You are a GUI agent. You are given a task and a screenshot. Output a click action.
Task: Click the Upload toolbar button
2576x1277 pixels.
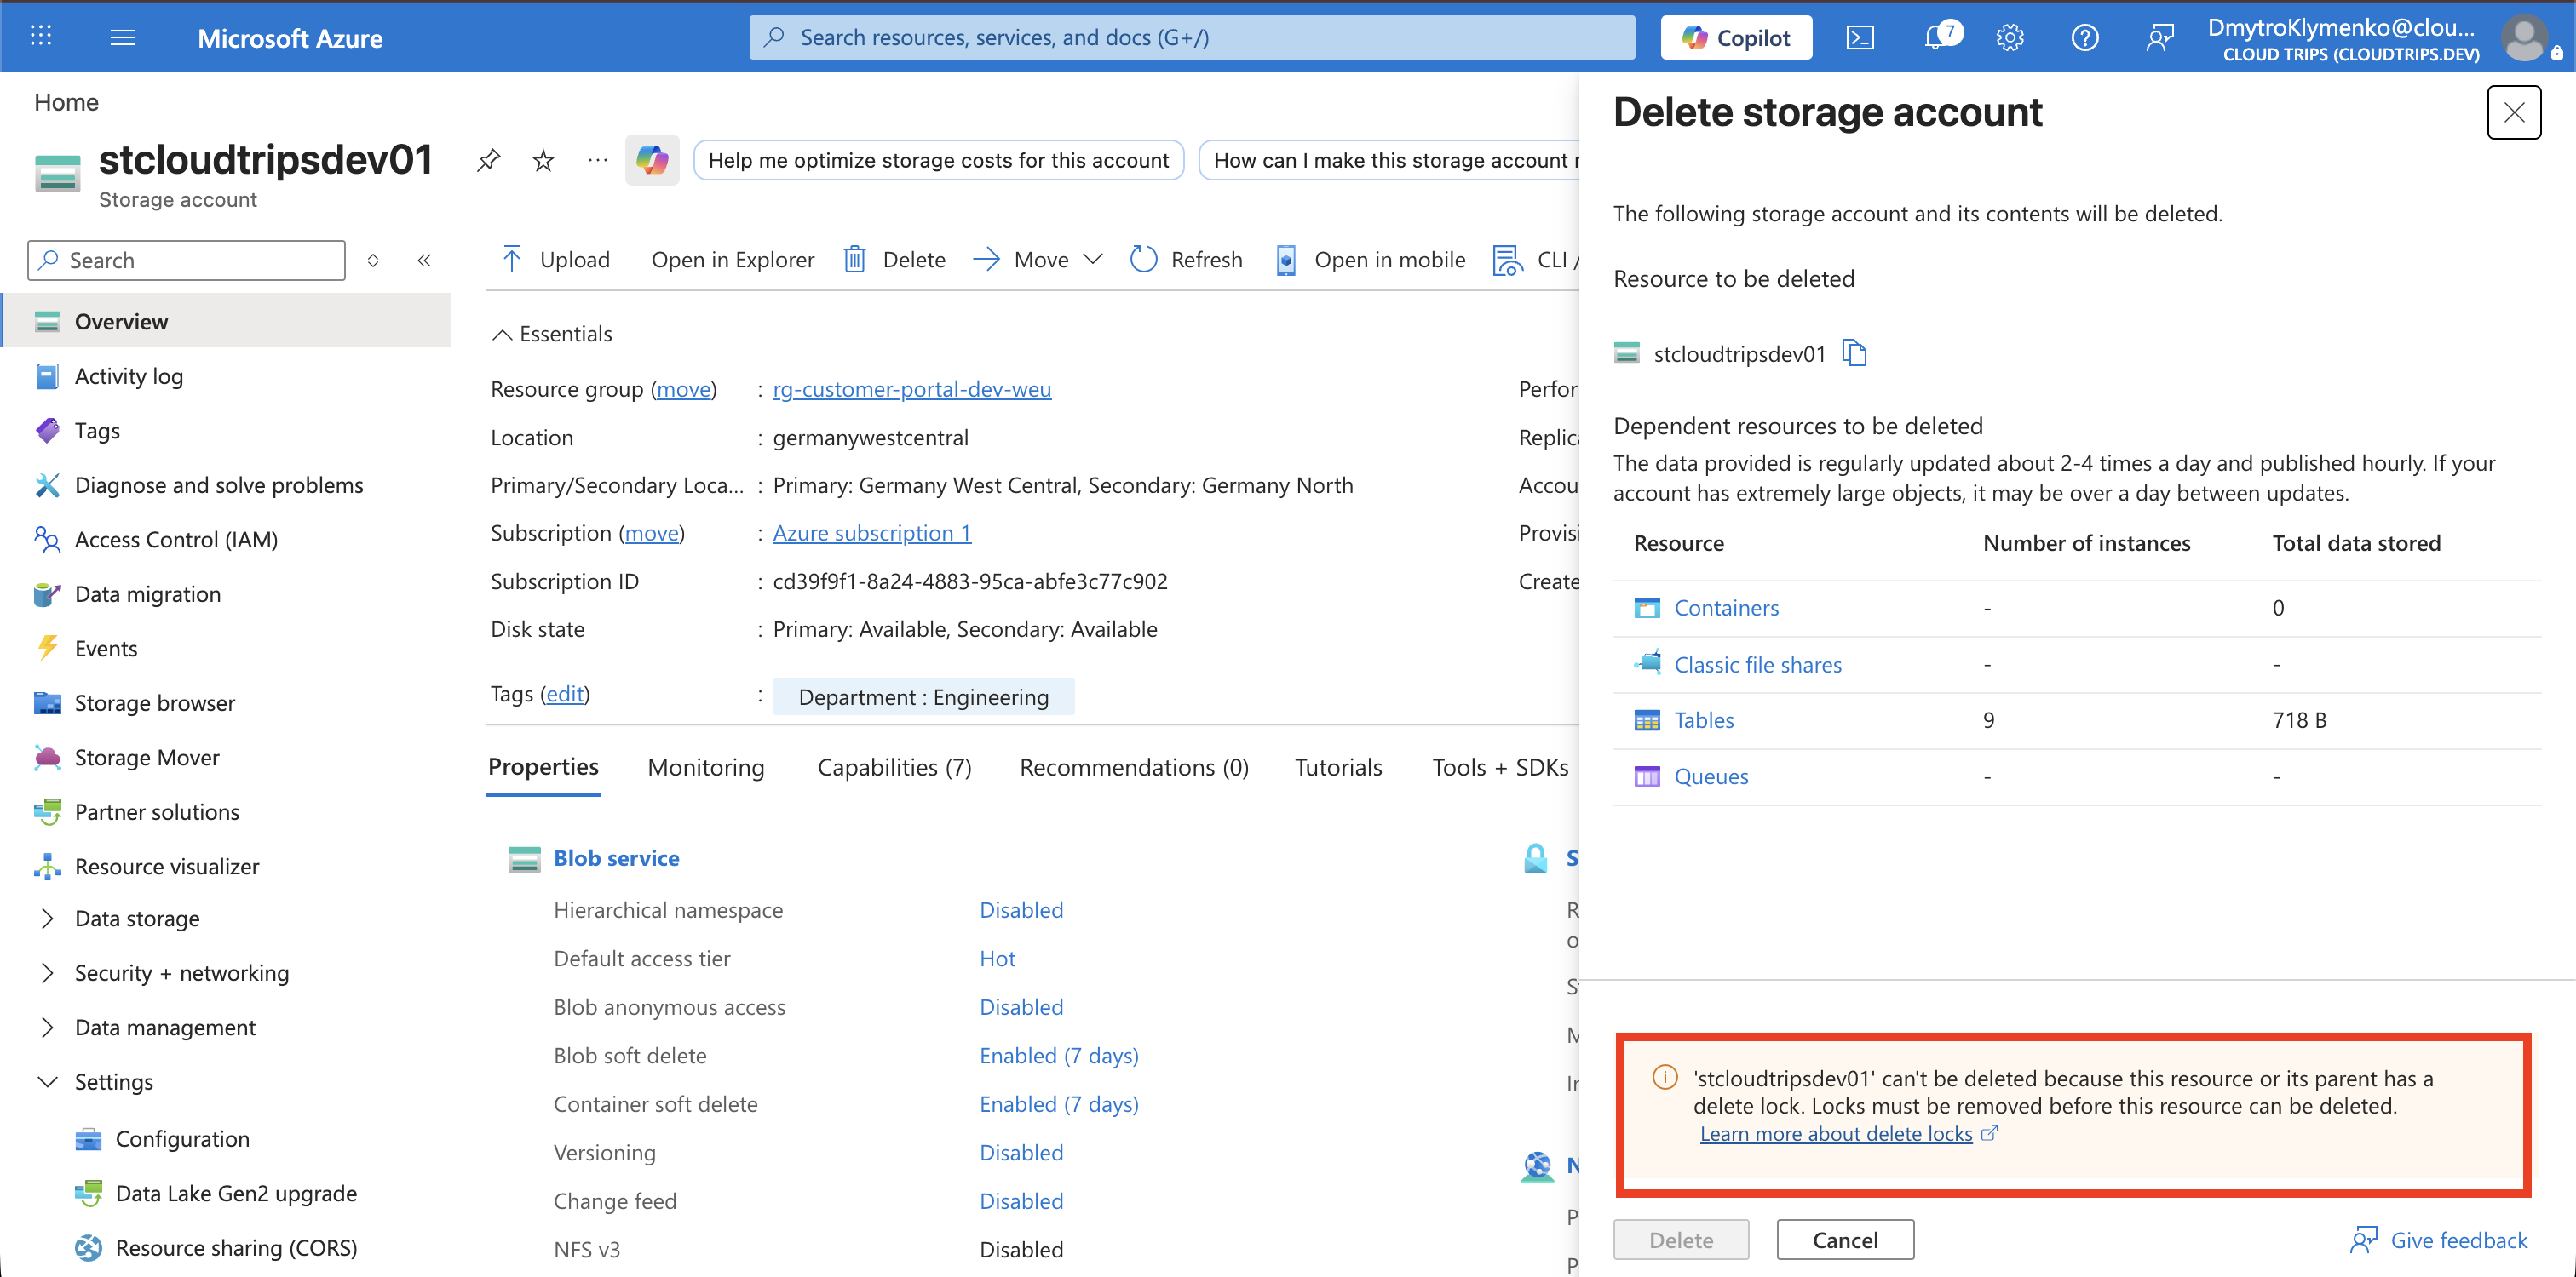tap(555, 260)
